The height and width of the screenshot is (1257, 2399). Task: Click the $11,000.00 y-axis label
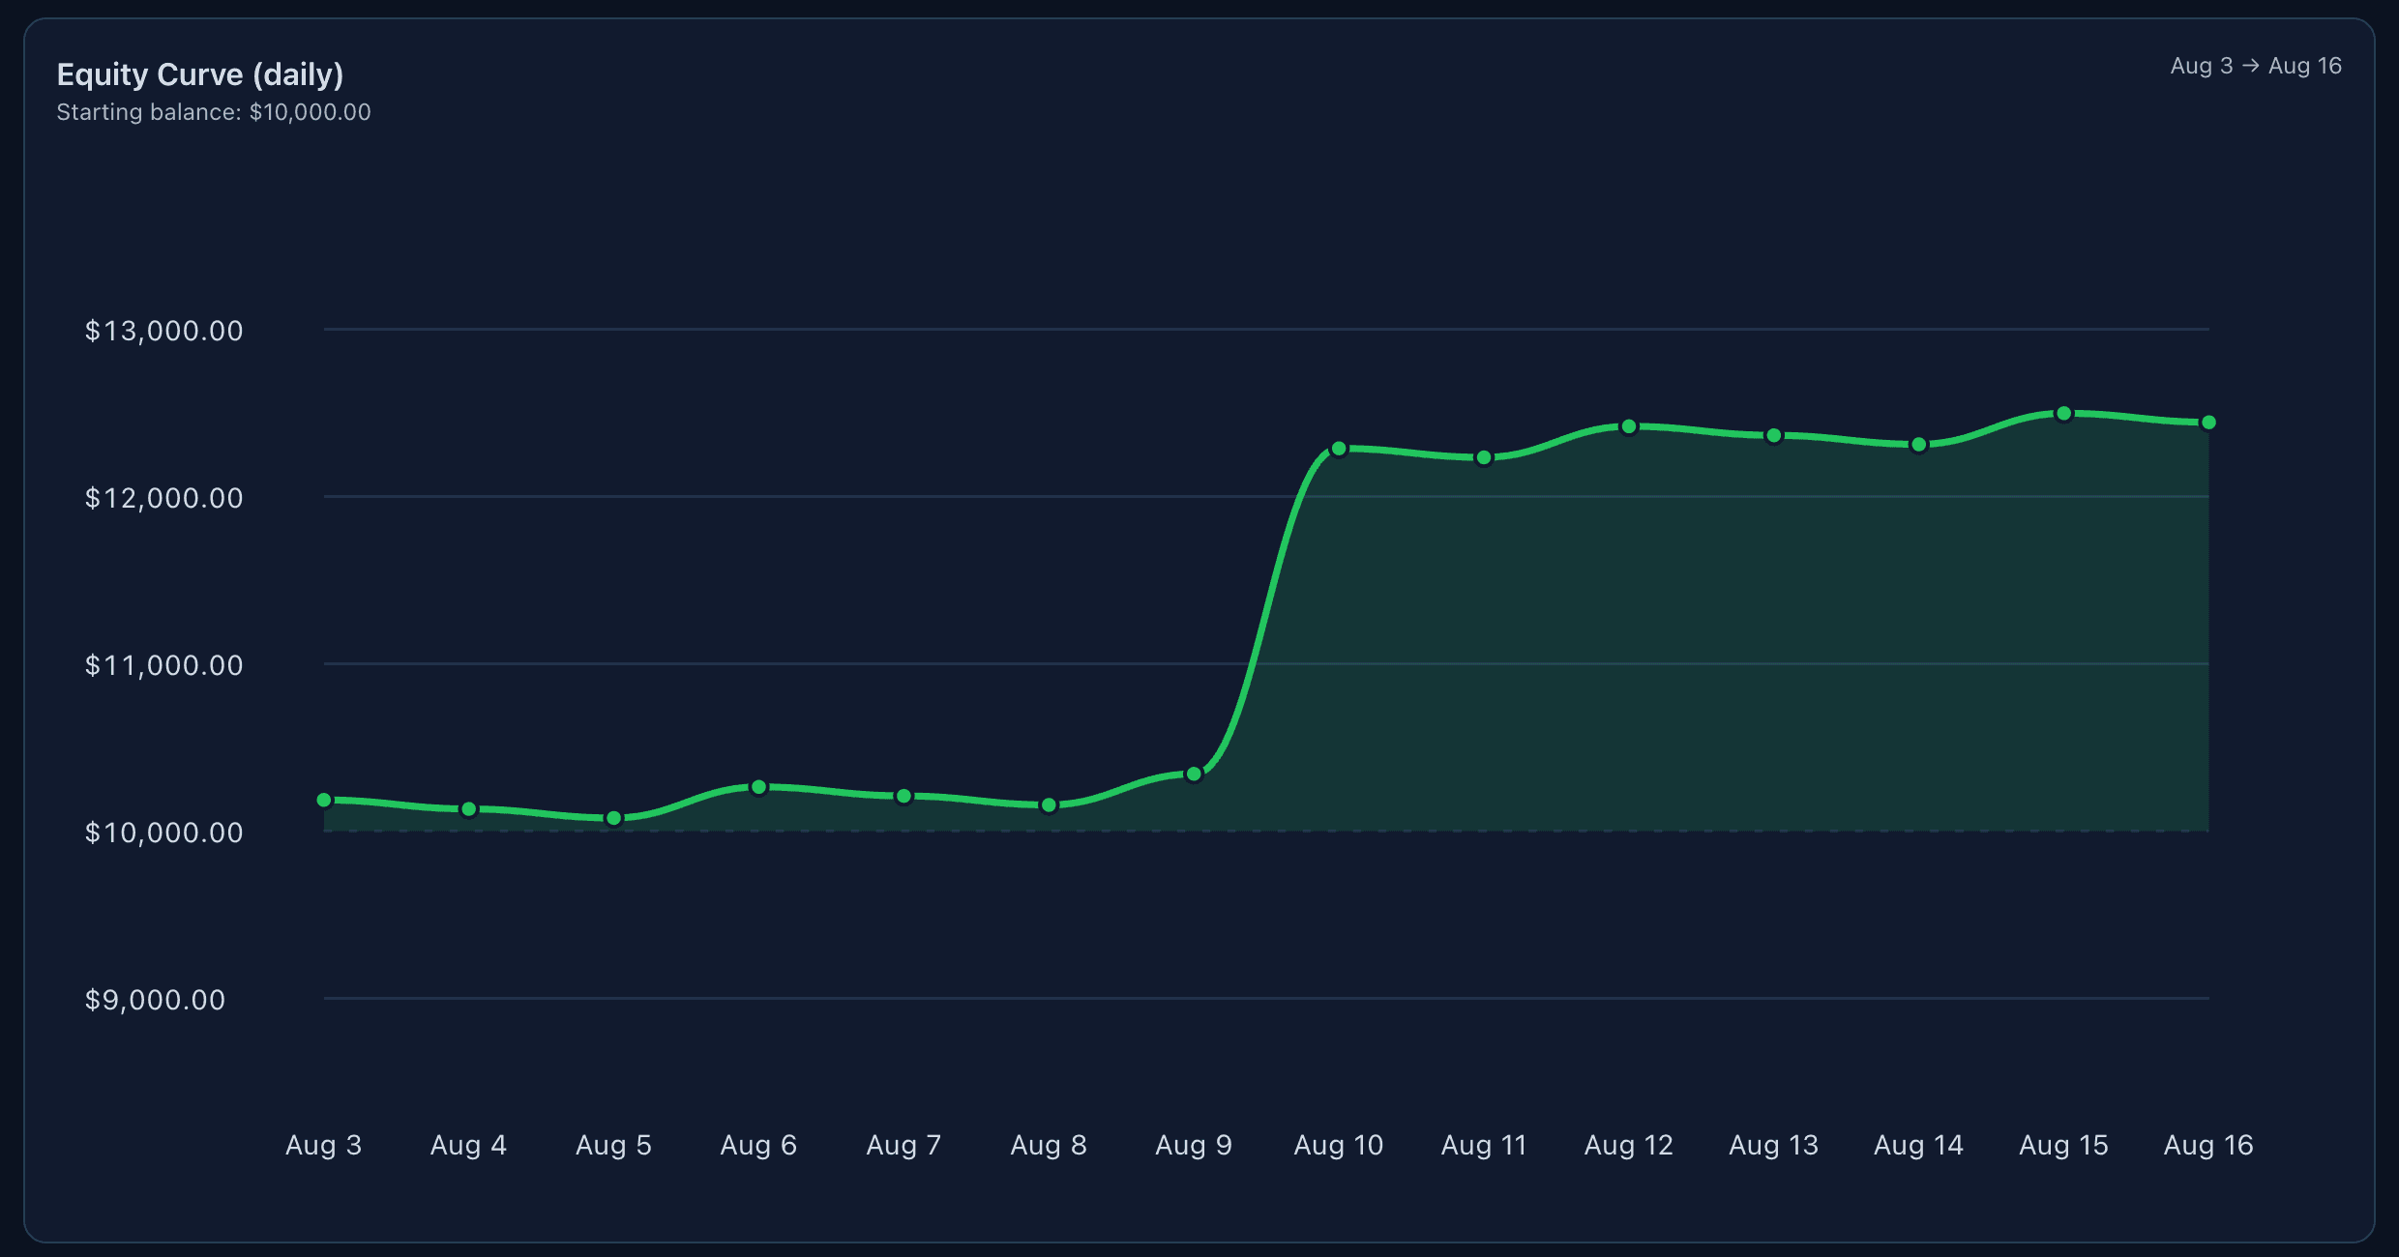tap(164, 665)
